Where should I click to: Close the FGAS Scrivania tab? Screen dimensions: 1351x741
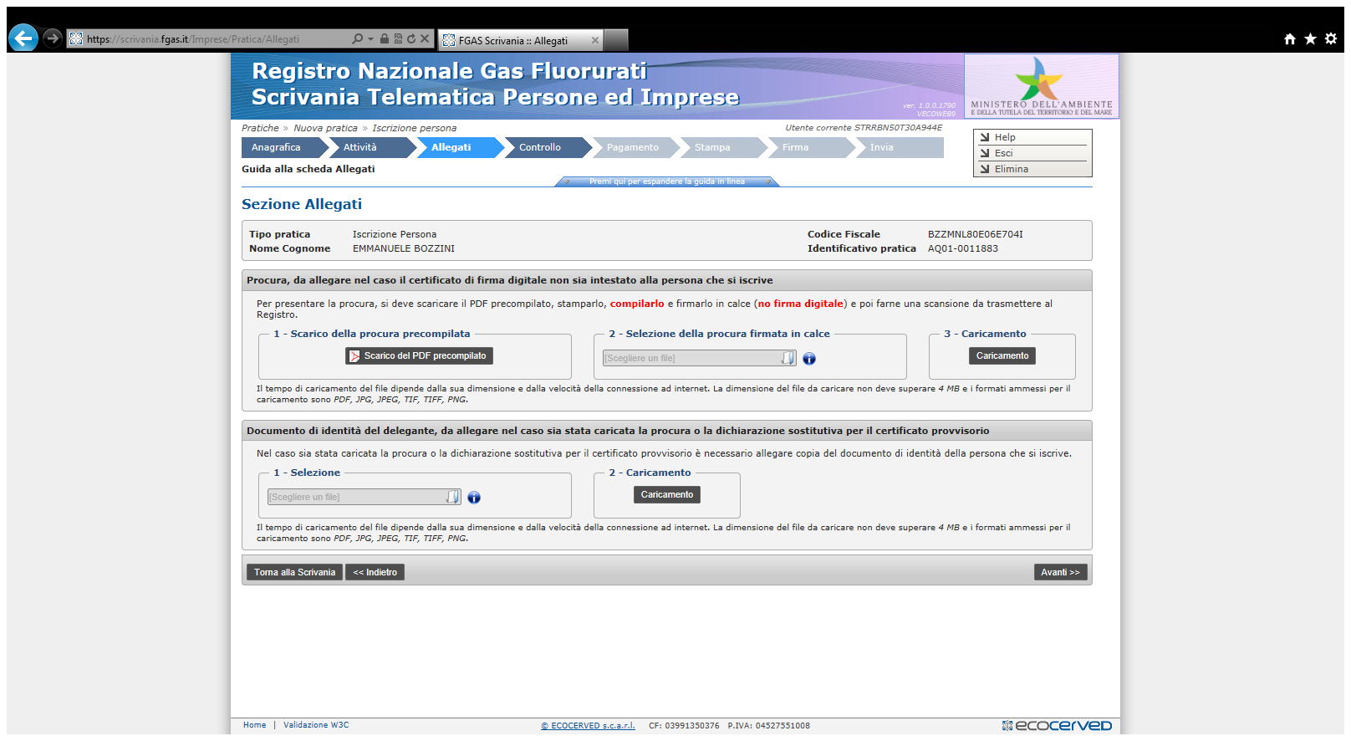pos(595,40)
